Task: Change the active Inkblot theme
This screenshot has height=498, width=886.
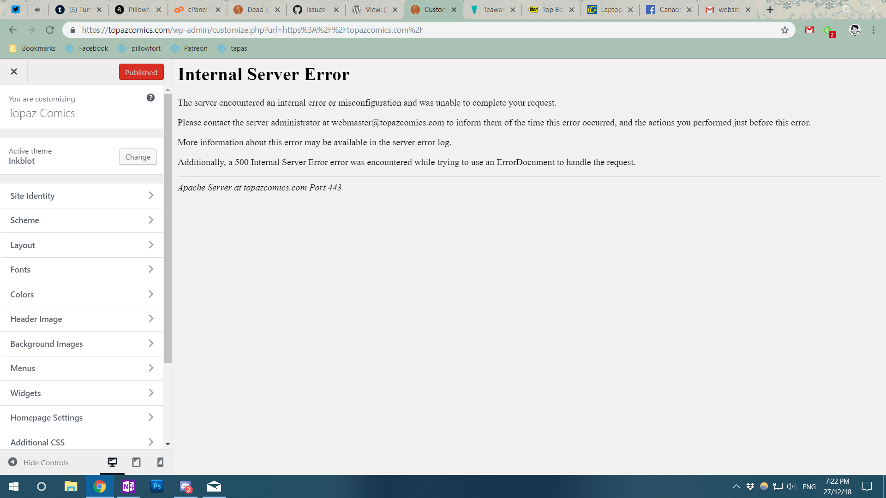Action: [x=138, y=157]
